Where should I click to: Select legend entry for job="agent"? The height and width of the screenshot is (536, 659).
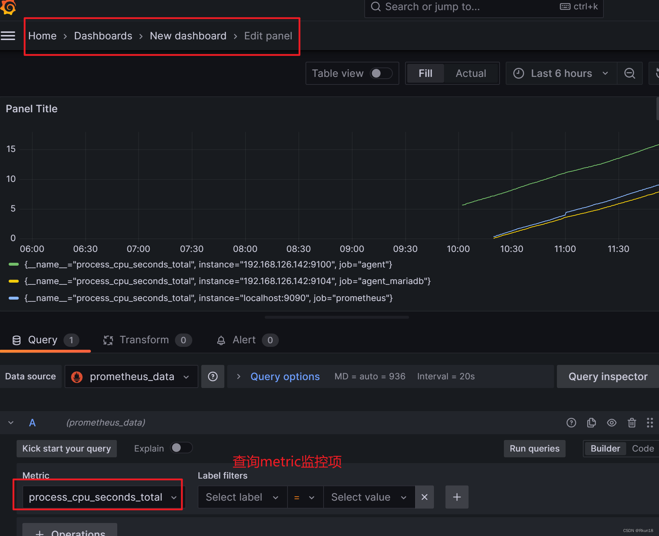click(208, 265)
